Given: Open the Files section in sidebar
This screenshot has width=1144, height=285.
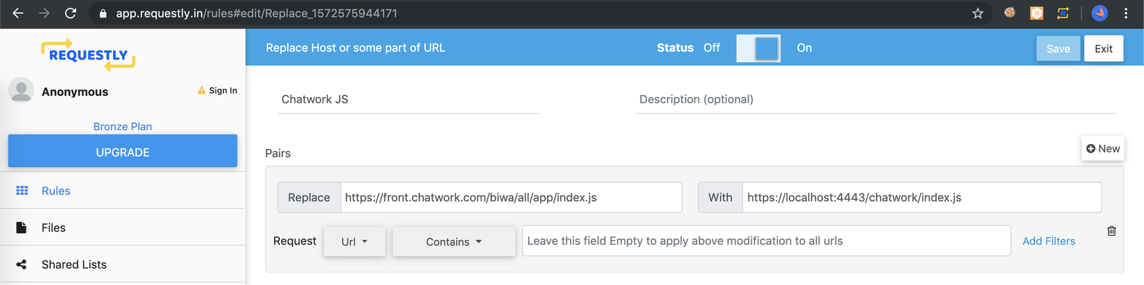Looking at the screenshot, I should 53,227.
